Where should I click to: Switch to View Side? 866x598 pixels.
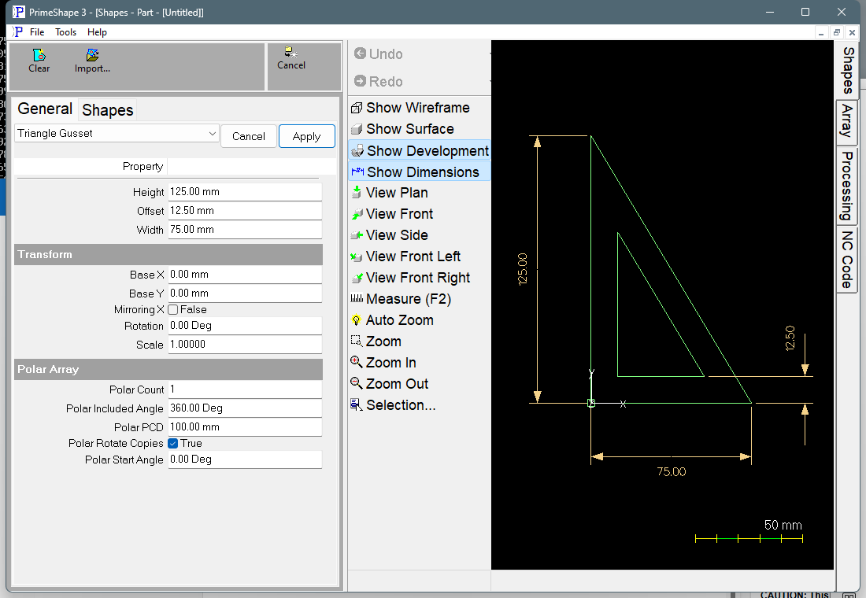click(x=390, y=235)
